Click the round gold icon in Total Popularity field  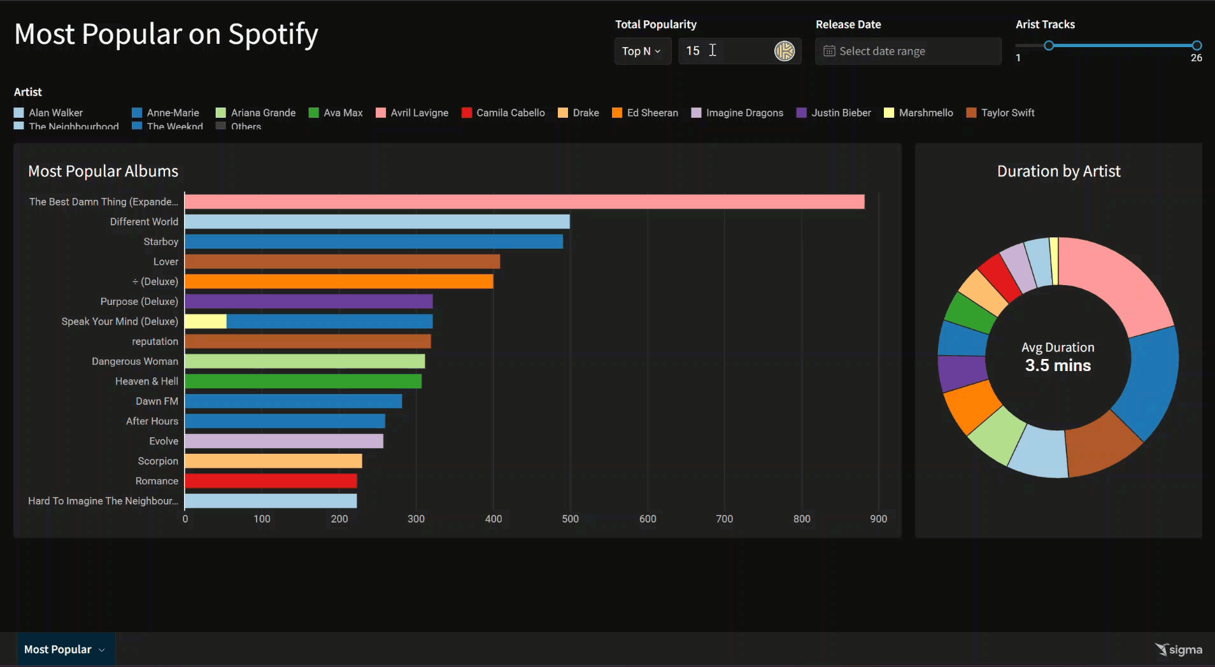click(784, 51)
